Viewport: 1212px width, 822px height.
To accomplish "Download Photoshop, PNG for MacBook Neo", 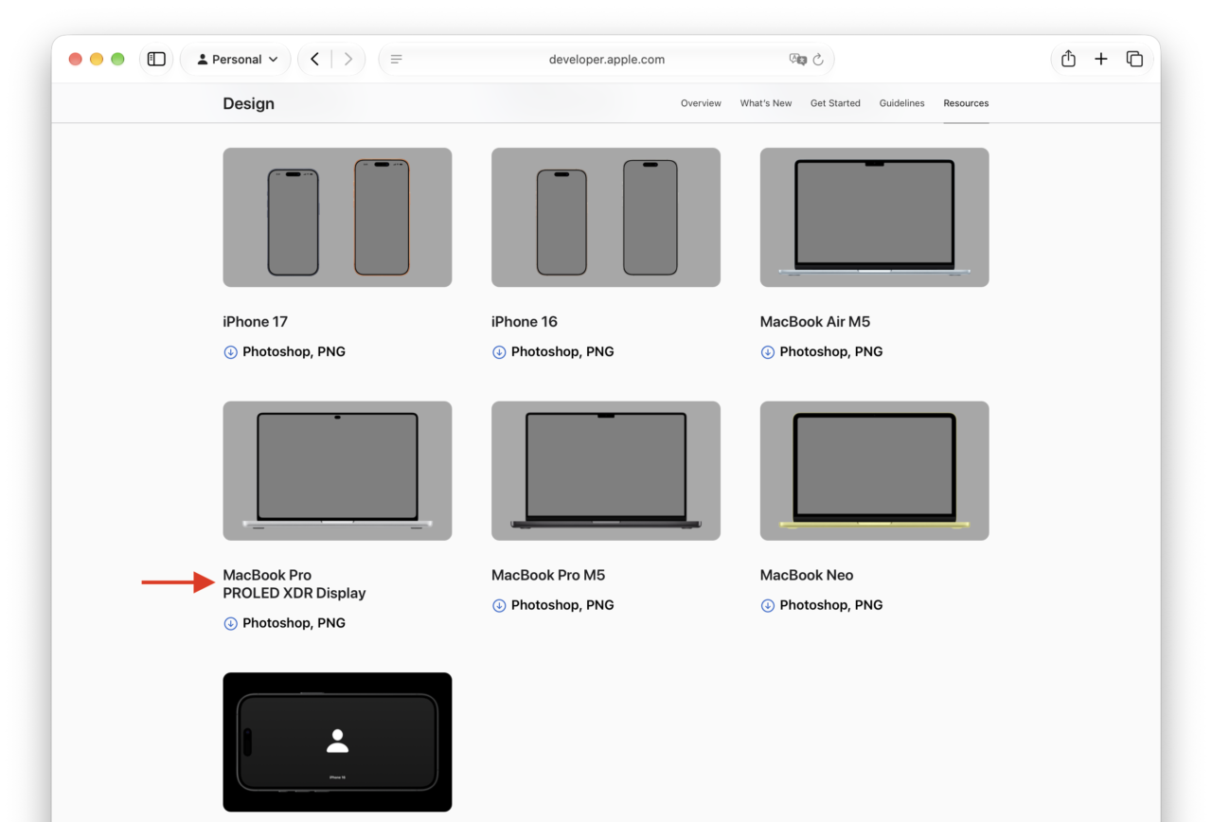I will [x=831, y=606].
